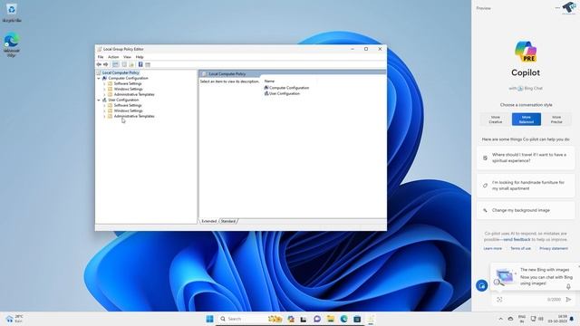Viewport: 580px width, 326px height.
Task: Open the notification bell in taskbar
Action: 572,319
